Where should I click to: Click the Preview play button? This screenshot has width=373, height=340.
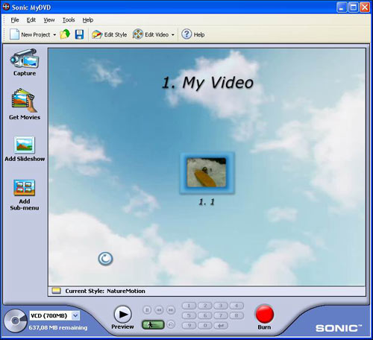coord(123,315)
